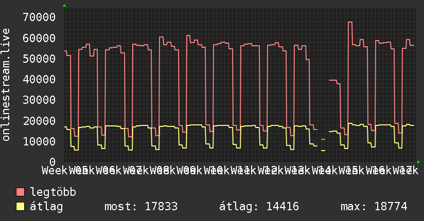Click the max: 18774 statistic
This screenshot has width=424, height=221.
[x=374, y=207]
